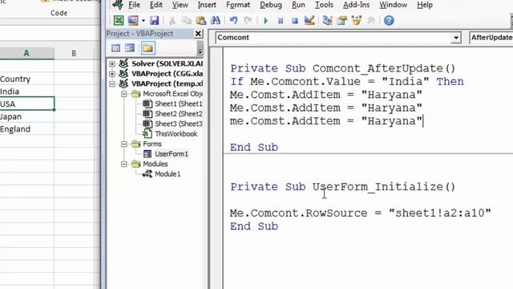Collapse the Forms folder
Viewport: 513px width, 289px height.
click(124, 144)
